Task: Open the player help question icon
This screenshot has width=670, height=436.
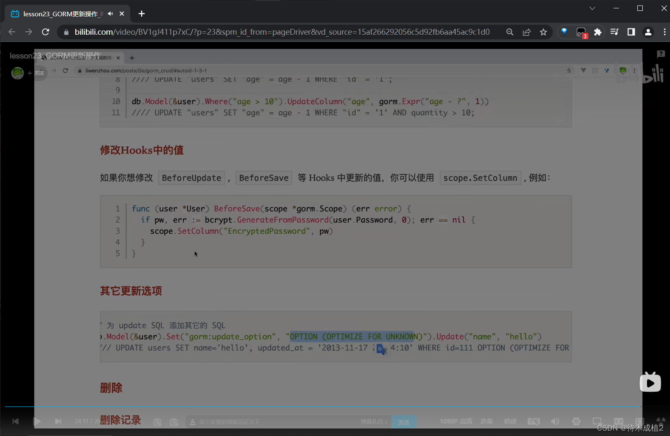Action: click(x=661, y=54)
